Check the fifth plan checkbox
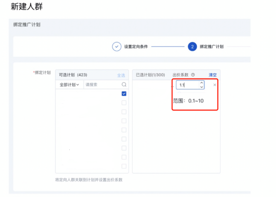276x197 pixels. pos(124,130)
